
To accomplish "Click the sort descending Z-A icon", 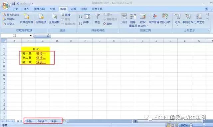I will point(80,24).
